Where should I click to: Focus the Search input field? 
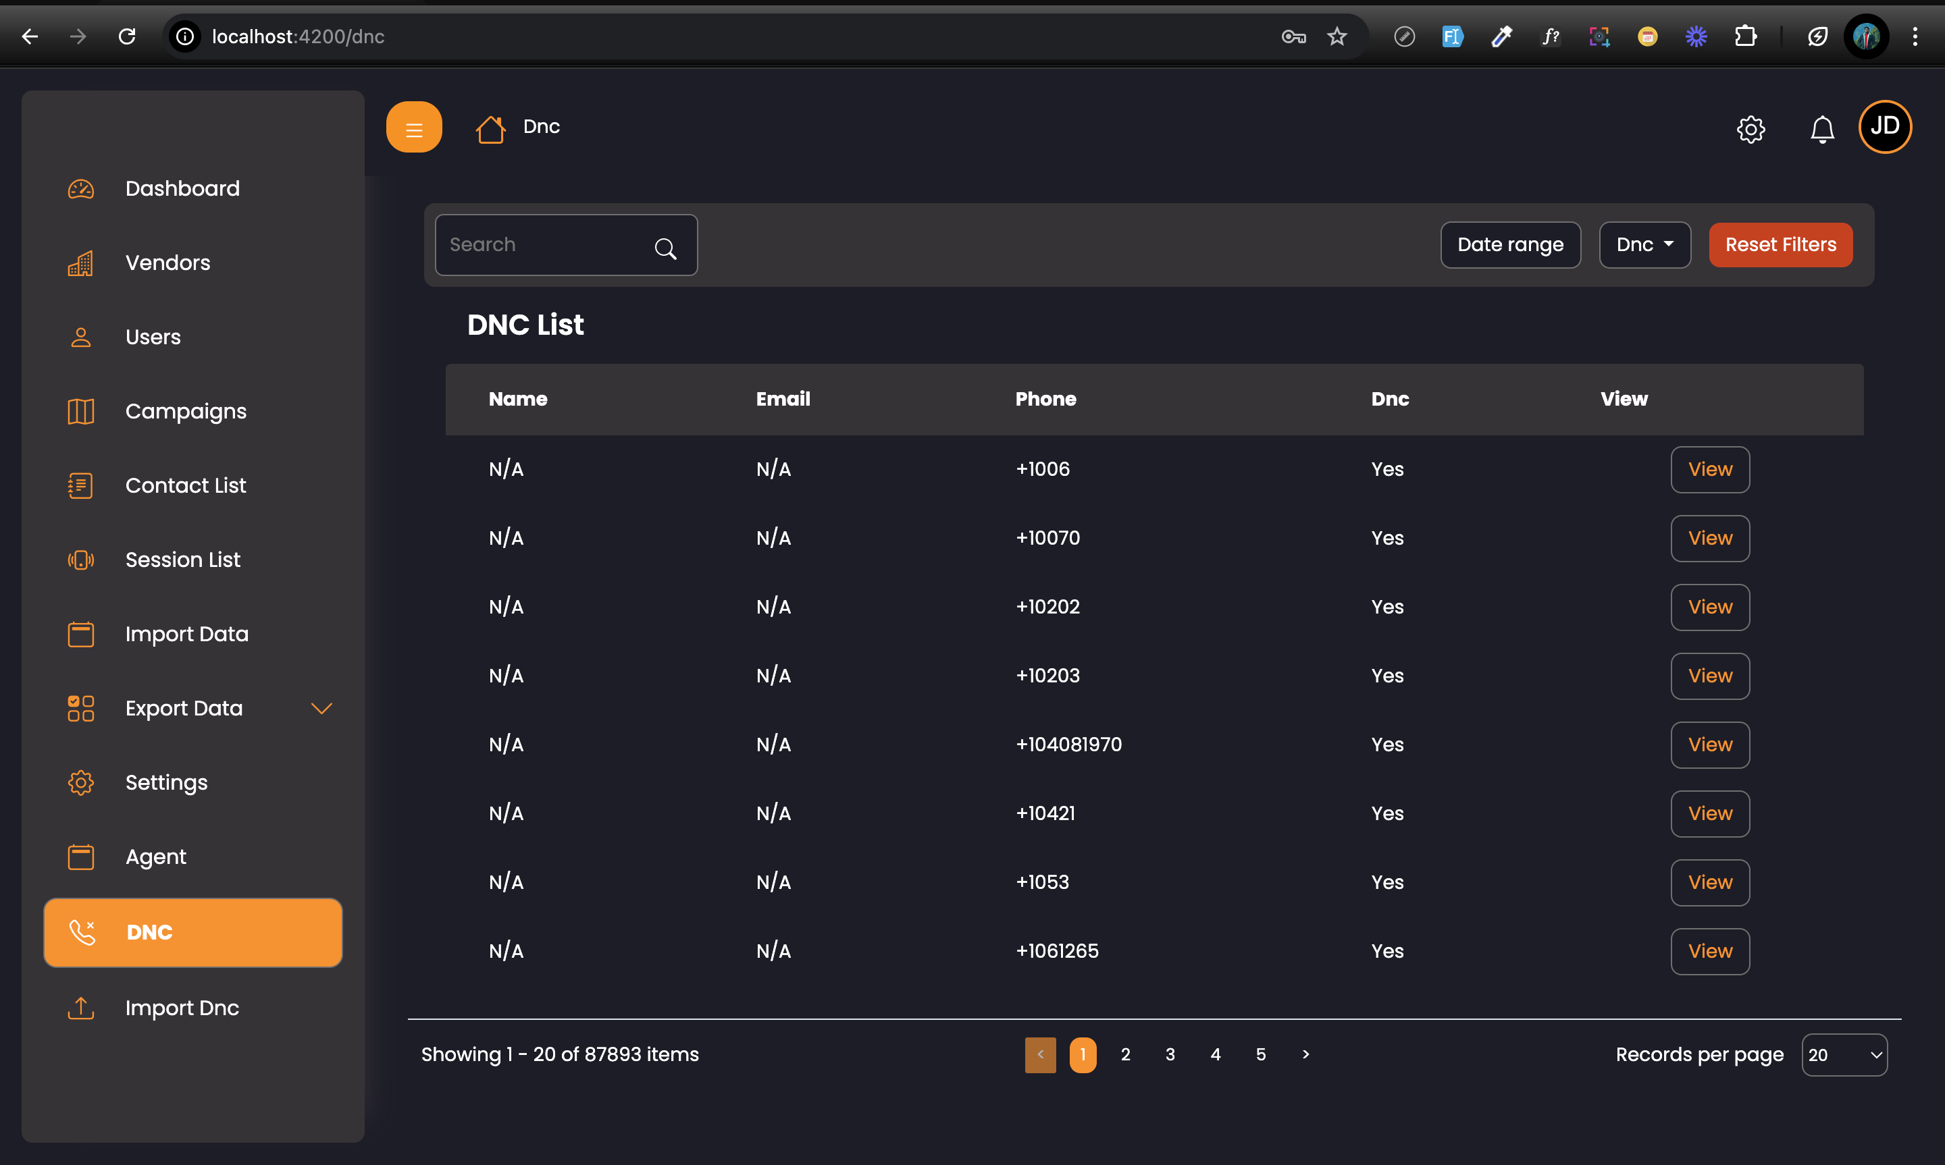tap(566, 245)
